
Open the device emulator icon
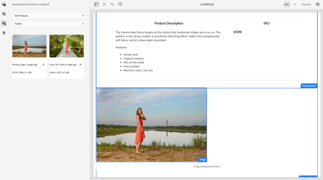click(120, 4)
